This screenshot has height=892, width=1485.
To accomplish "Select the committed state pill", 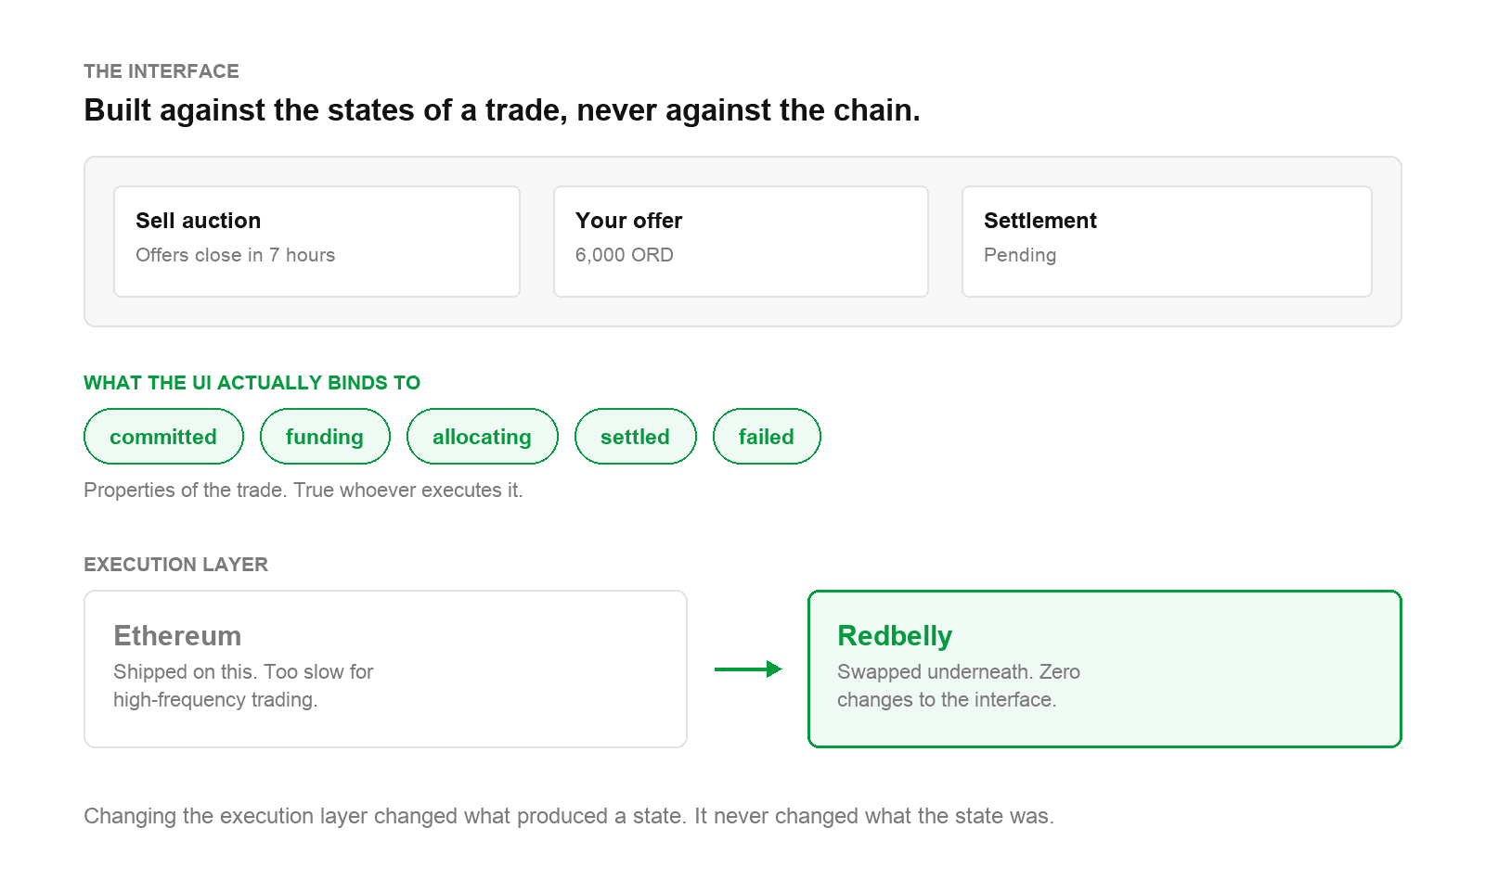I will tap(163, 437).
